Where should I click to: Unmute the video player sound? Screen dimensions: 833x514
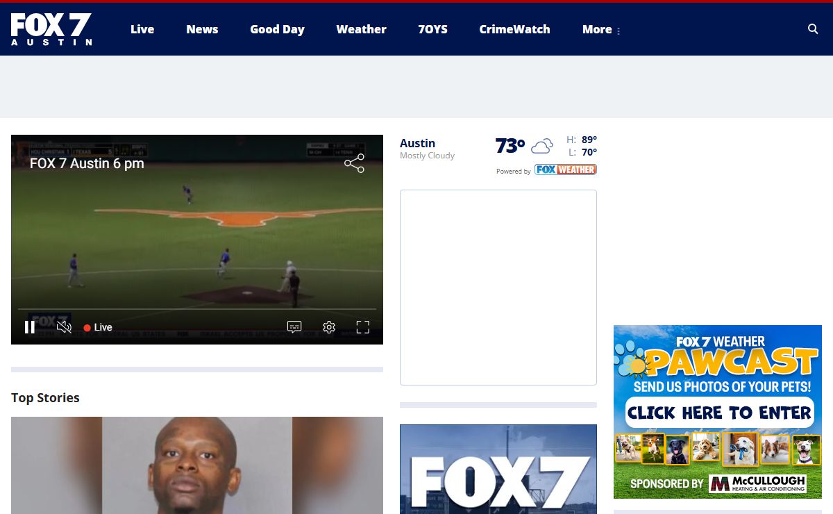coord(64,327)
